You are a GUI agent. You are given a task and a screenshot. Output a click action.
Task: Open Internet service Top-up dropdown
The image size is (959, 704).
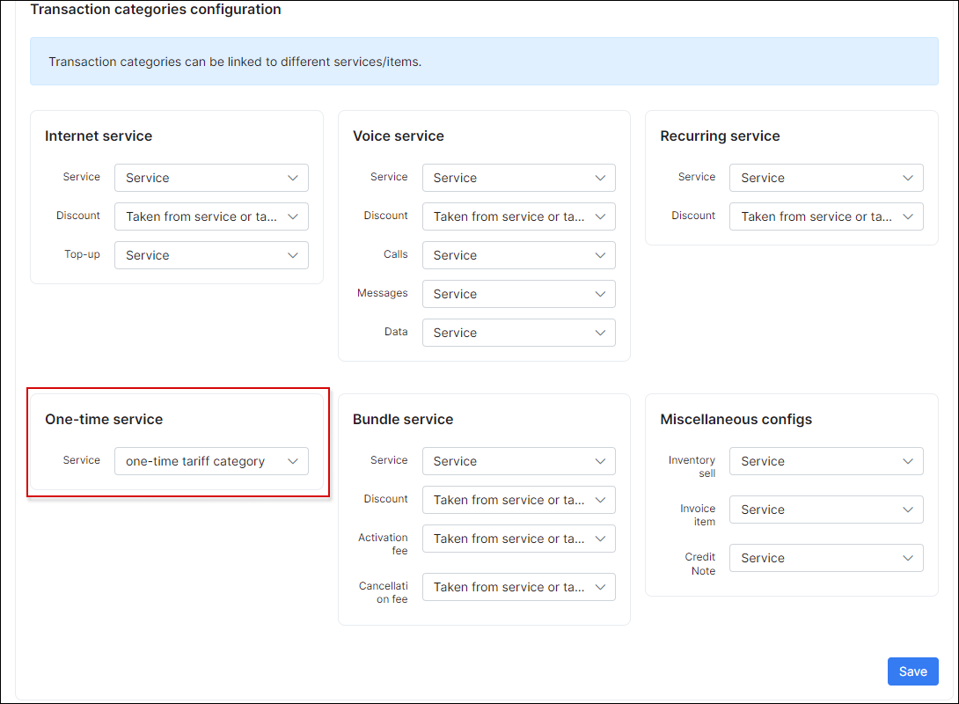coord(211,255)
